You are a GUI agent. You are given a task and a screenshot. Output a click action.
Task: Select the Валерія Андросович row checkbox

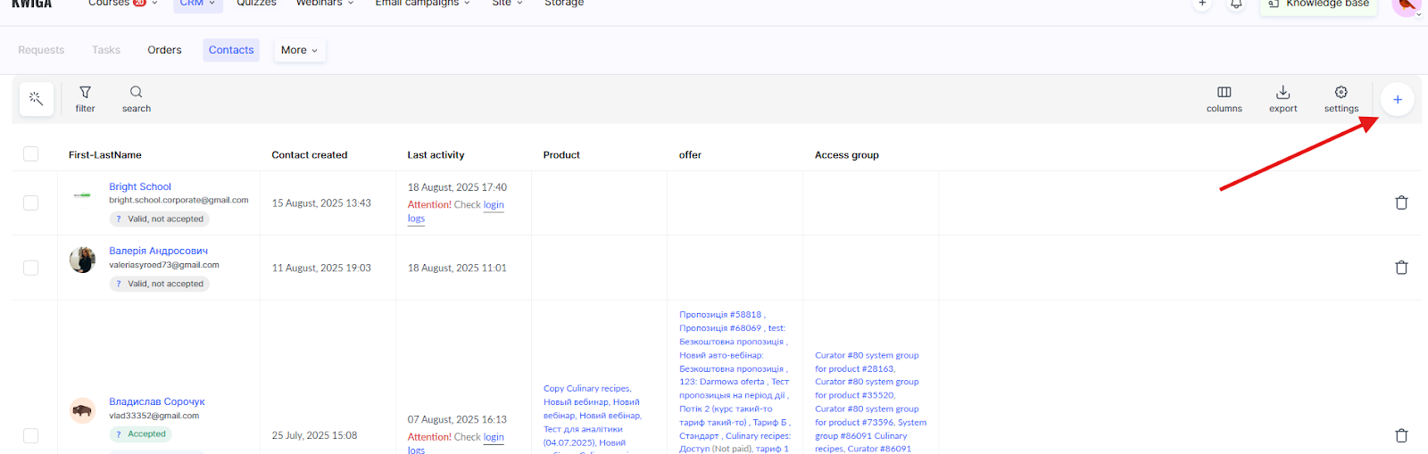31,268
